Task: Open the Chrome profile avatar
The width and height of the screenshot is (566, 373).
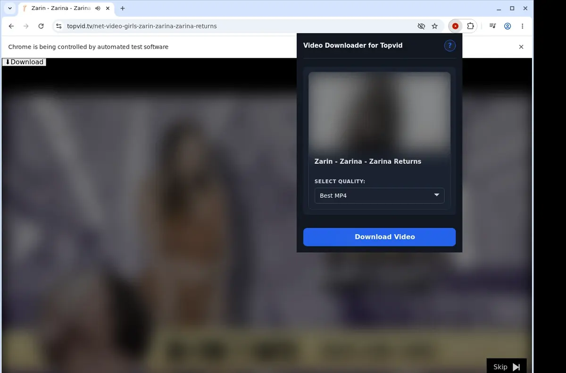Action: click(x=508, y=26)
